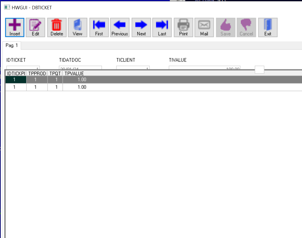Click the TICLIENT field label
The height and width of the screenshot is (238, 302).
pos(126,60)
